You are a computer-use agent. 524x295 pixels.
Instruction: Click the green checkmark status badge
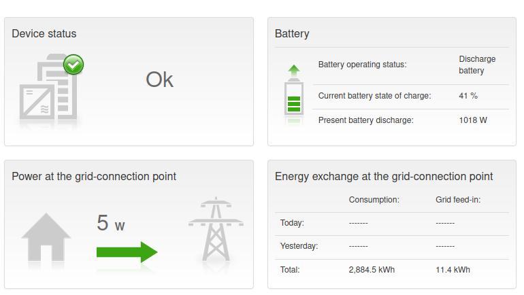coord(73,65)
